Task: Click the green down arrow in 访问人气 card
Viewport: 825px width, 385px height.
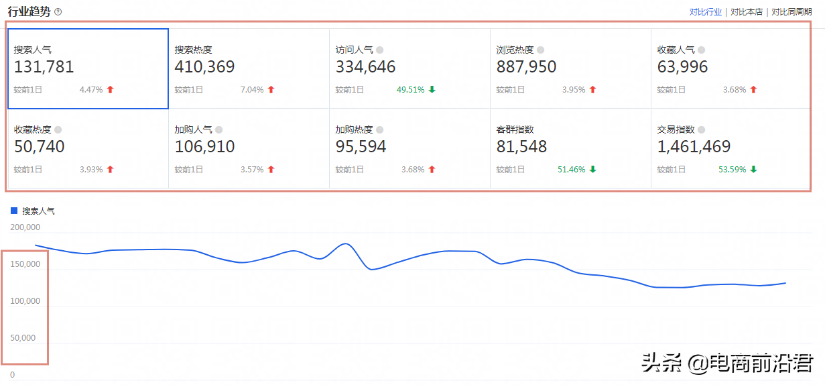Action: click(432, 90)
